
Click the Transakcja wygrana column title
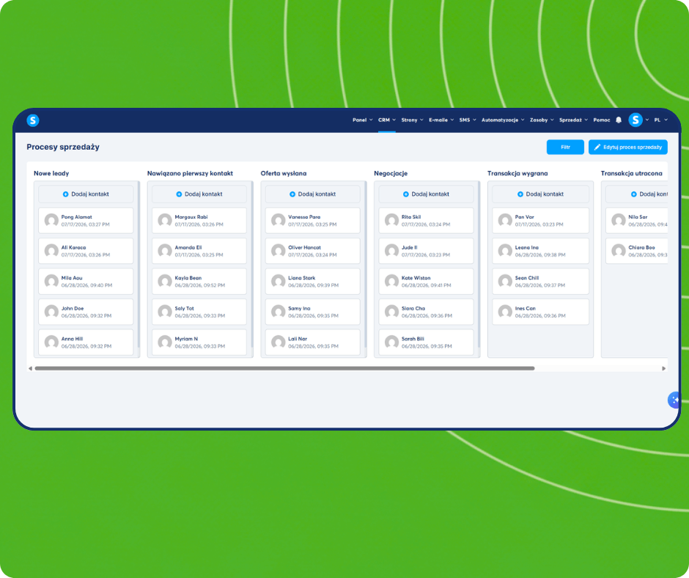(x=517, y=173)
